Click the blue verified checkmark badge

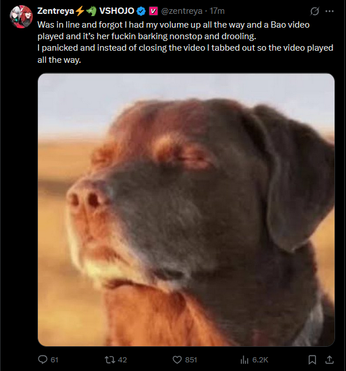click(141, 11)
